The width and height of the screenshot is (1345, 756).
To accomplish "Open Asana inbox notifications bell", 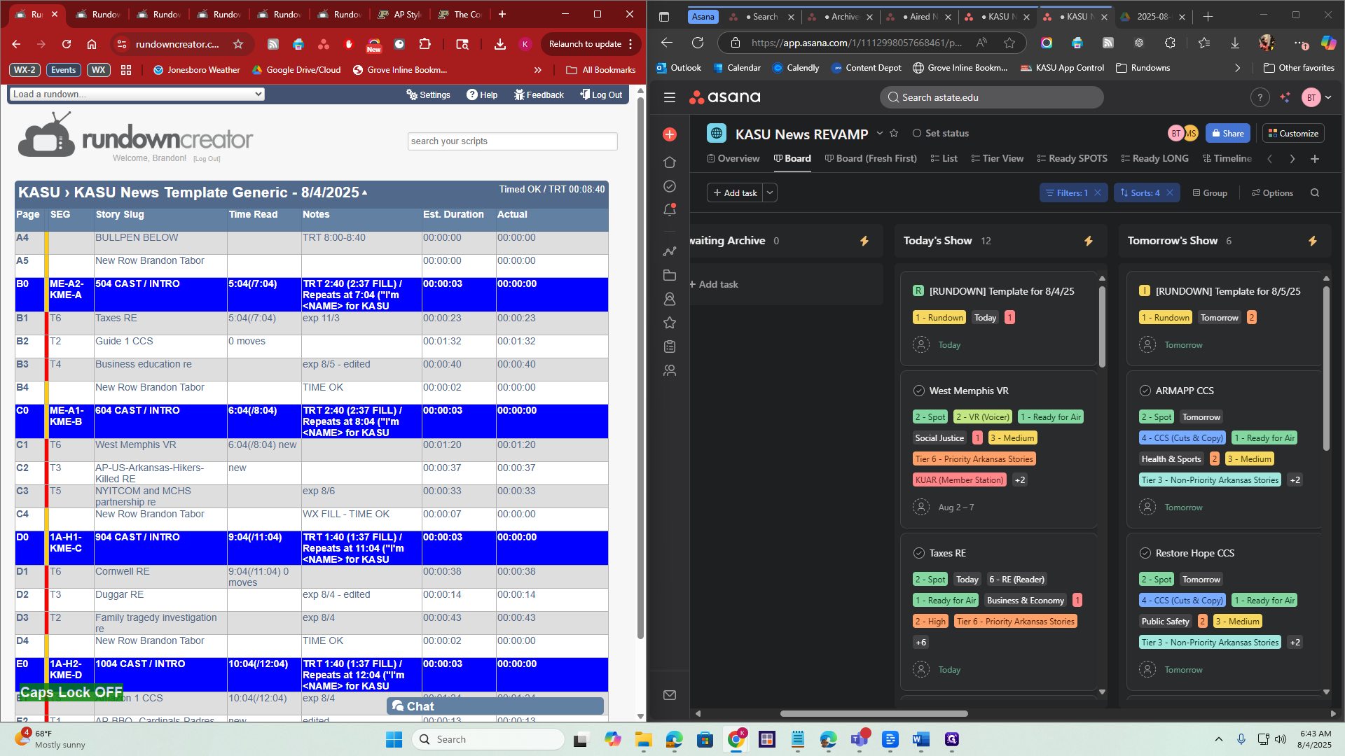I will point(670,209).
